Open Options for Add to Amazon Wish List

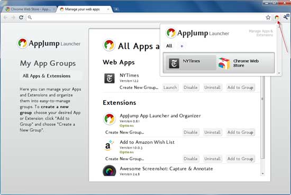(126, 152)
